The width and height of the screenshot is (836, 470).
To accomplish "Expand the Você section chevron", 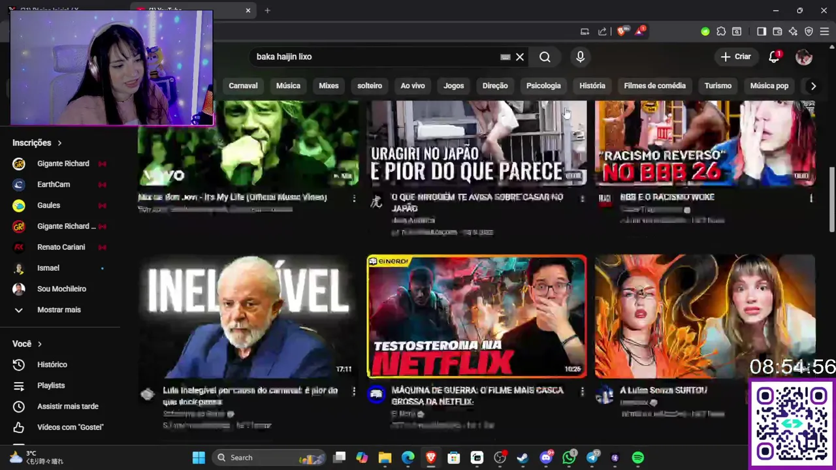I will pos(39,344).
